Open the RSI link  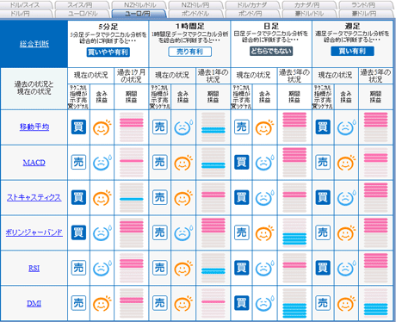point(34,269)
